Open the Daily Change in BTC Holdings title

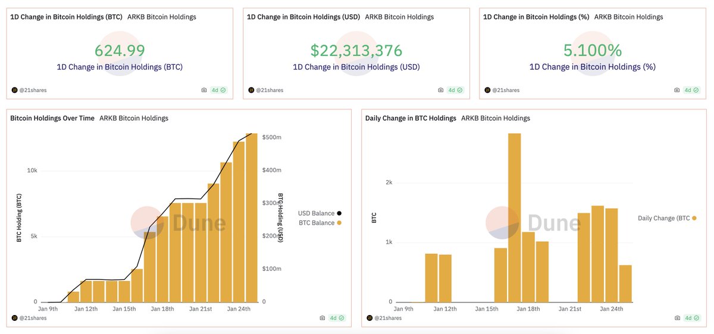(411, 118)
